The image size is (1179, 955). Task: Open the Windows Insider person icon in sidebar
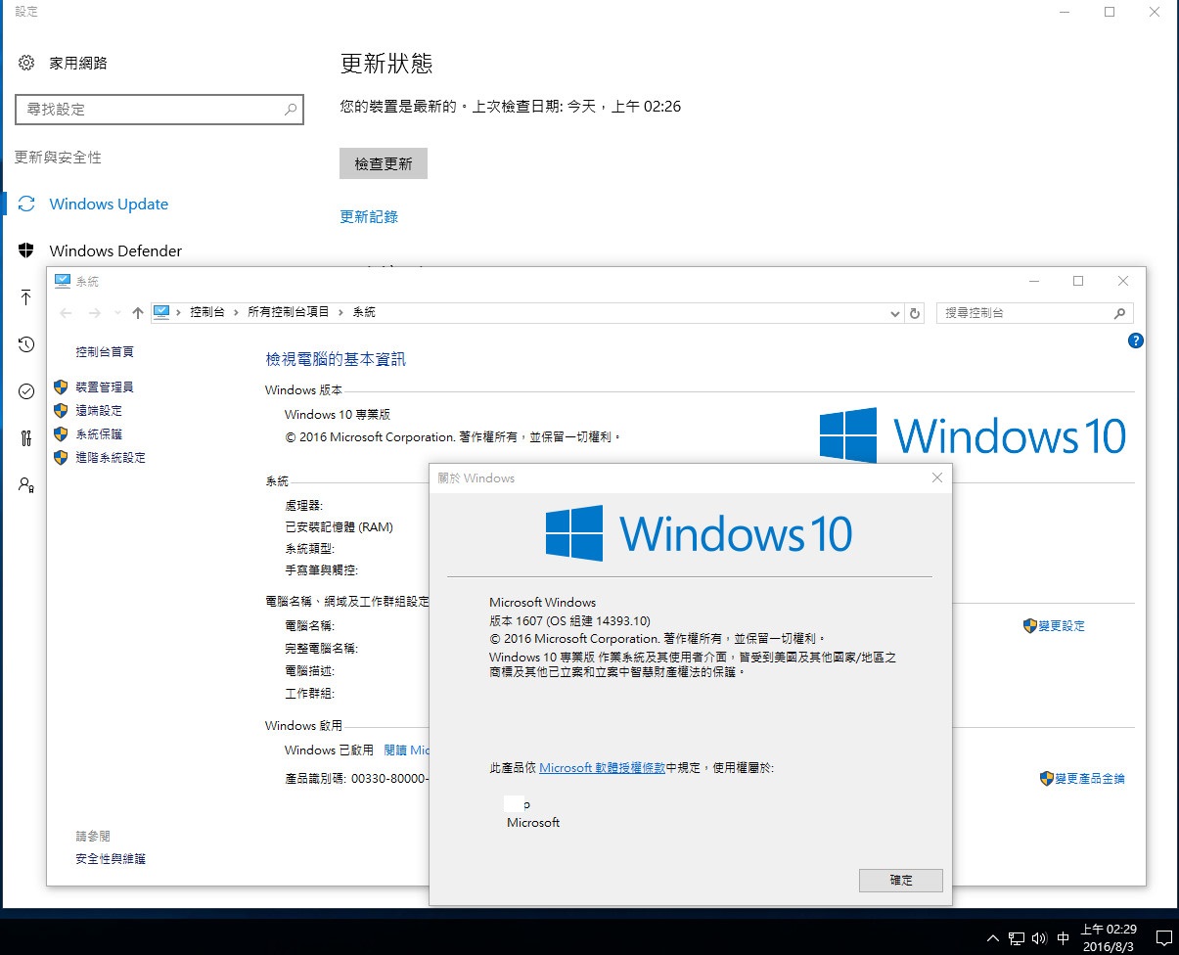tap(26, 485)
